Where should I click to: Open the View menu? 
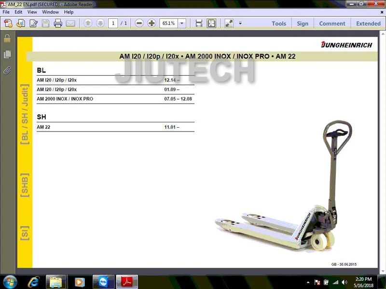(32, 12)
